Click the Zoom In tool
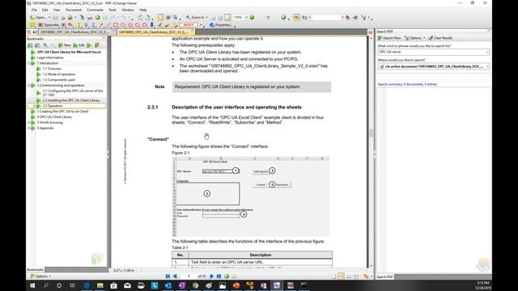Image resolution: width=518 pixels, height=291 pixels. [x=196, y=17]
